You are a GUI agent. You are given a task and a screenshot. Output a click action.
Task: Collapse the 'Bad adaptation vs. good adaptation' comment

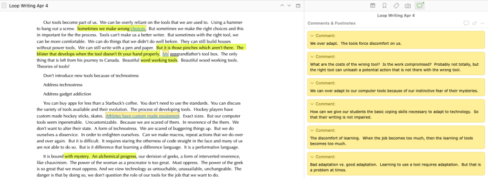(x=312, y=157)
